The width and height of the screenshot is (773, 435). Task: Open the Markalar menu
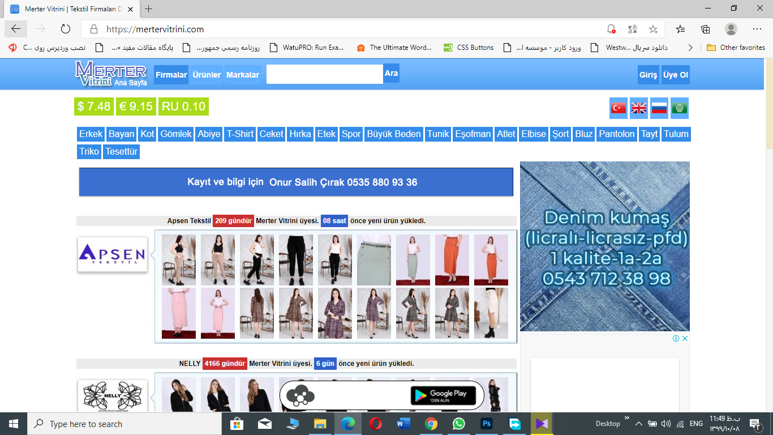point(243,75)
